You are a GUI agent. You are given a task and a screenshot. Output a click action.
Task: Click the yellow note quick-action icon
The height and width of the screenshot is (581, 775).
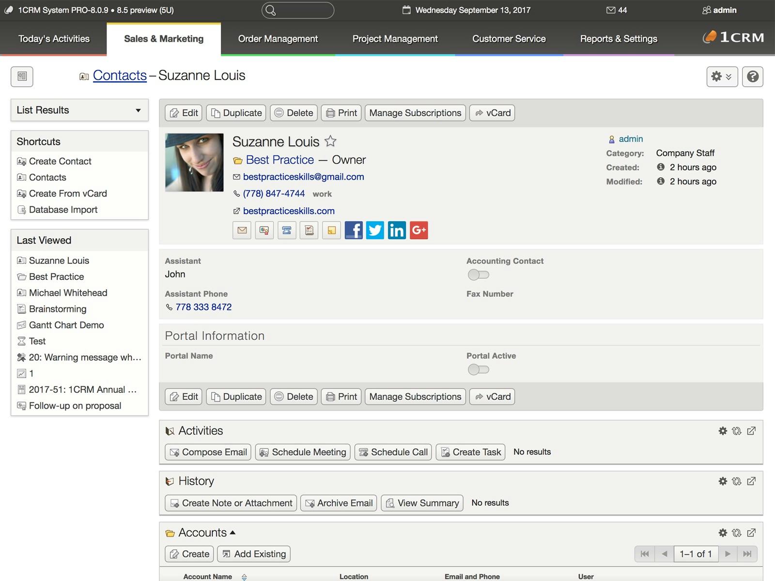click(332, 230)
